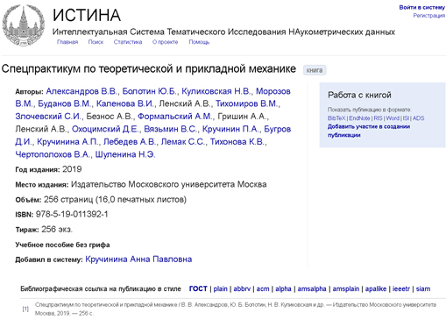The height and width of the screenshot is (320, 446).
Task: Open author Александров В.В. profile
Action: click(x=81, y=91)
